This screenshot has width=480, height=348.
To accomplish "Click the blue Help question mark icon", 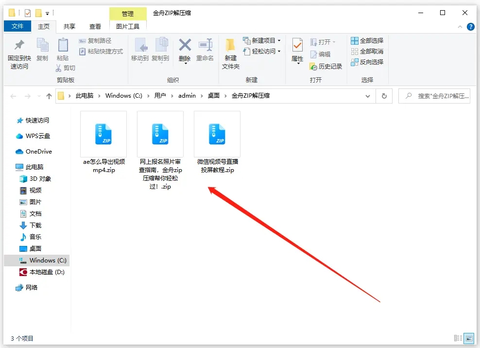I will (x=470, y=27).
